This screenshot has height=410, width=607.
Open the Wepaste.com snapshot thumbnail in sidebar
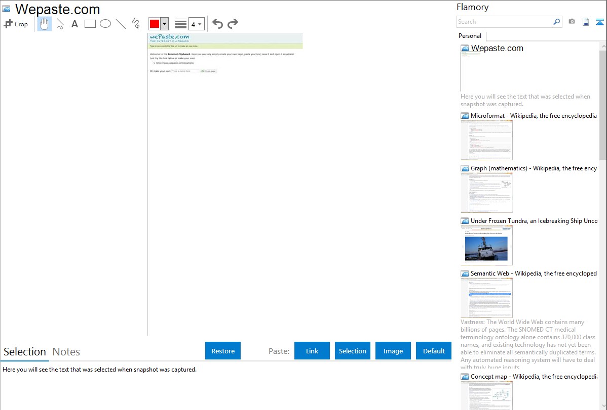pyautogui.click(x=471, y=72)
